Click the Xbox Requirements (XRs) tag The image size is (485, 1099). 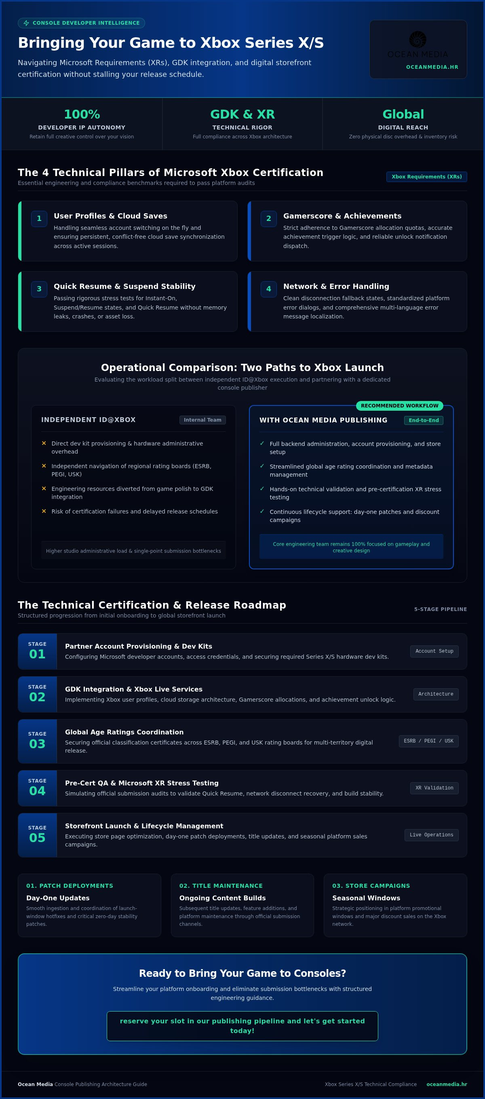click(427, 176)
